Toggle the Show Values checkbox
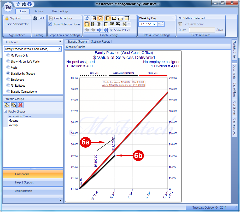The image size is (240, 212). (112, 30)
